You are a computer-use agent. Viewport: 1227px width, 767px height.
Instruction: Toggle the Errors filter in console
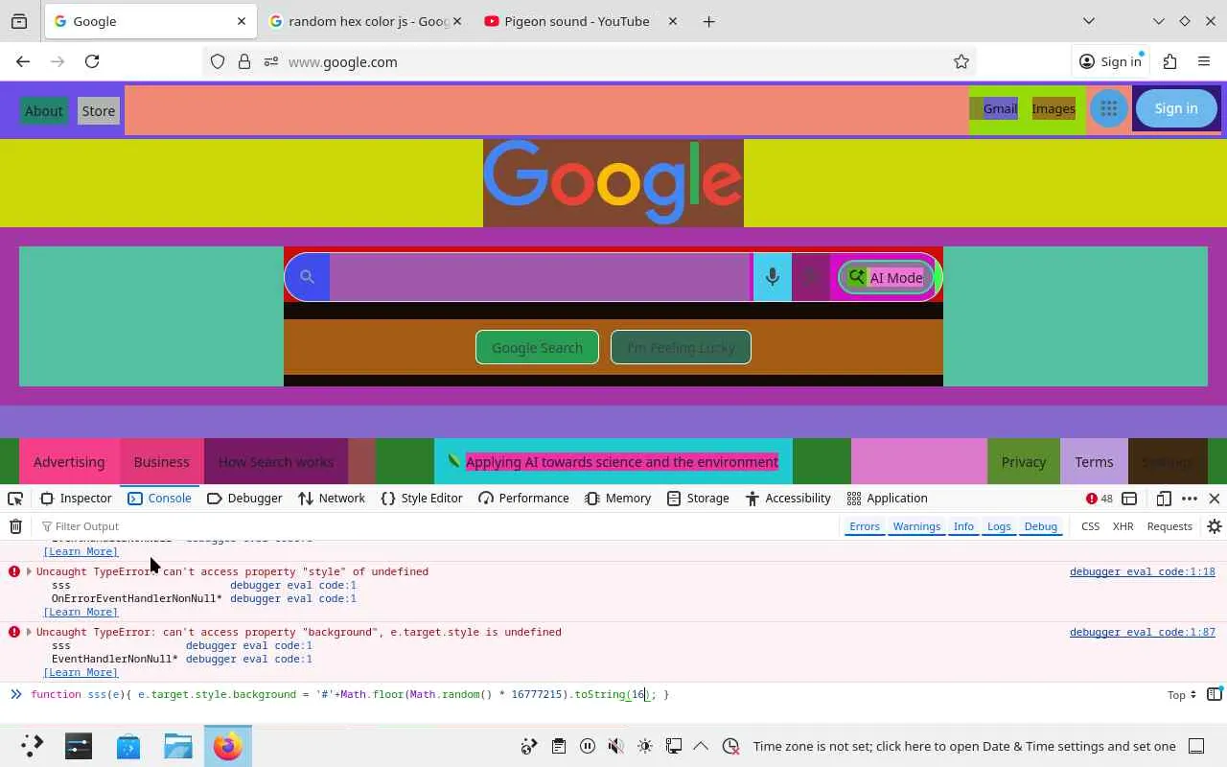[864, 526]
